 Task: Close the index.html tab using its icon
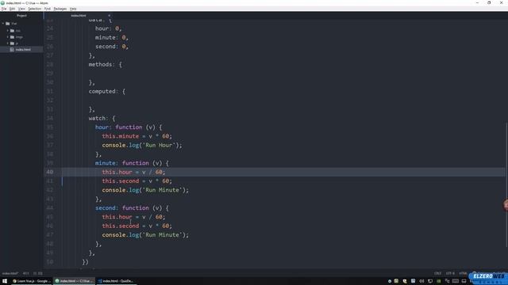[x=109, y=16]
